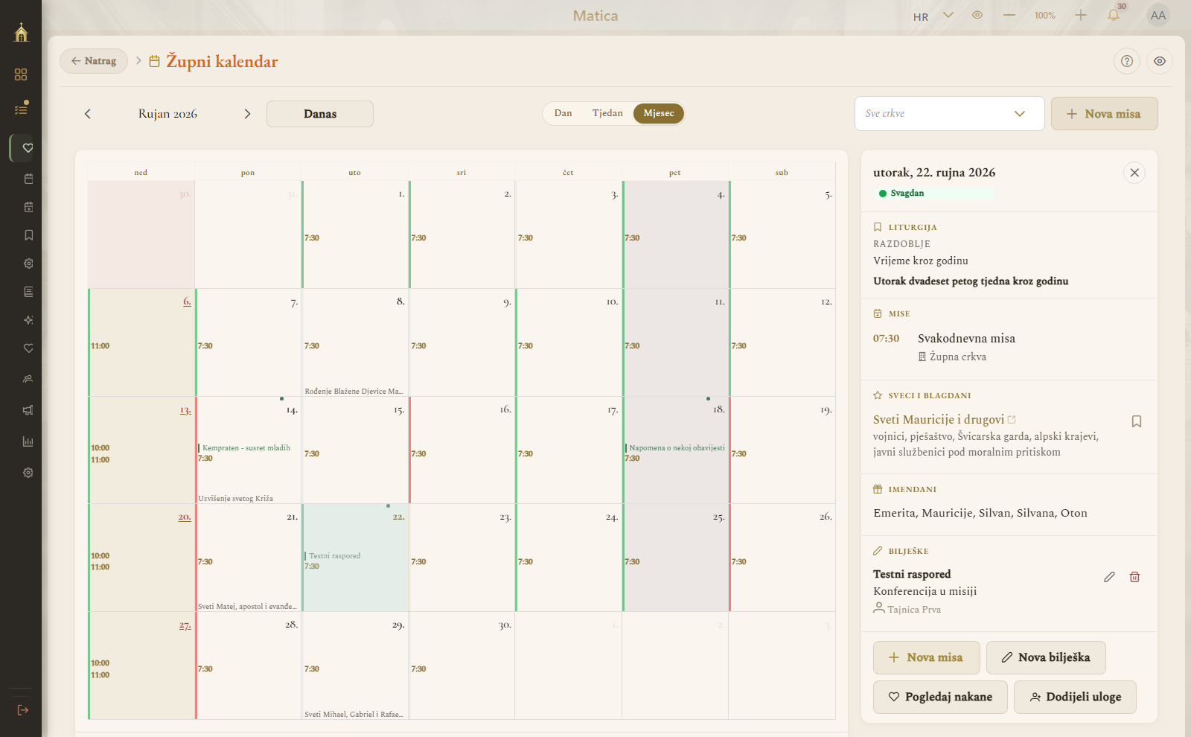1191x737 pixels.
Task: Switch to Tjedan view
Action: pyautogui.click(x=607, y=113)
